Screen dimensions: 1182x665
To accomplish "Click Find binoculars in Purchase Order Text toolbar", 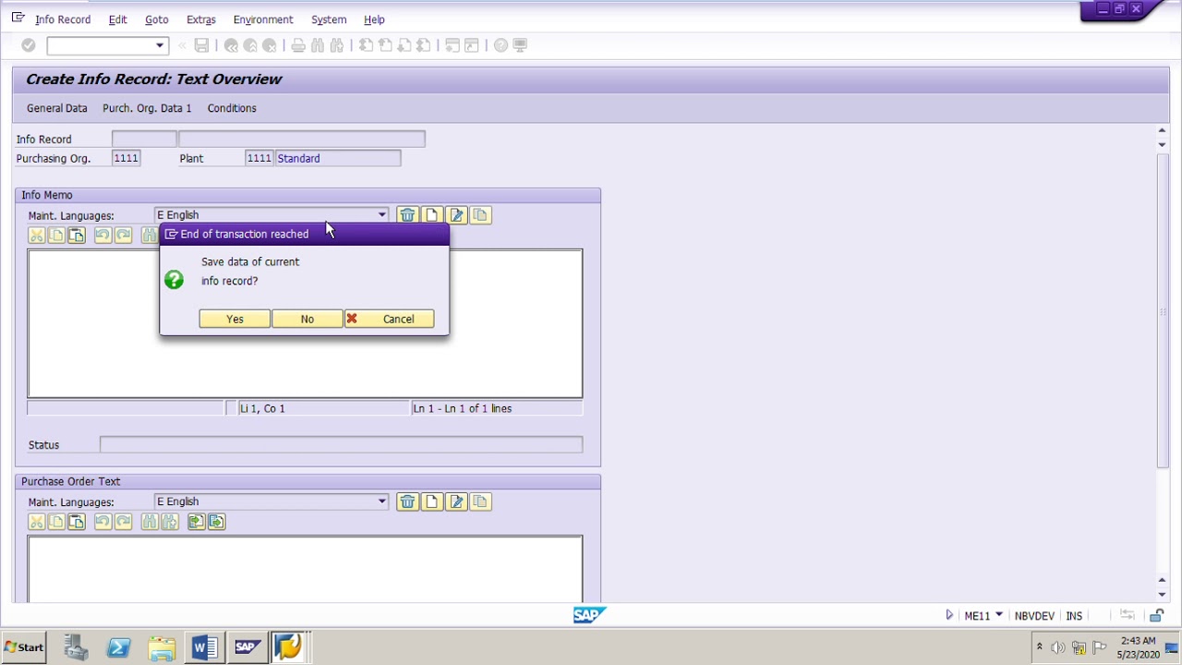I will 149,522.
